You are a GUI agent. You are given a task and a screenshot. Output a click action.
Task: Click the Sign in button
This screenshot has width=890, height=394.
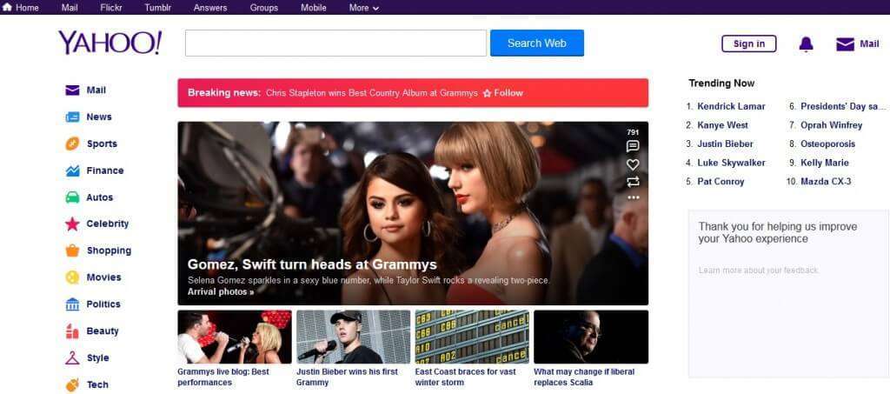pos(748,44)
